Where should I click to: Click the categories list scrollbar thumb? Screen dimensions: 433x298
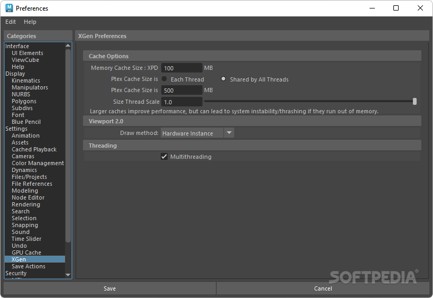point(68,146)
